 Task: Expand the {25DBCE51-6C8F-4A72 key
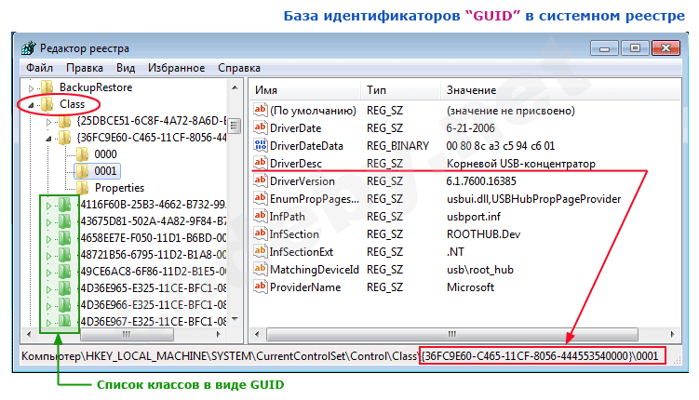pyautogui.click(x=48, y=122)
